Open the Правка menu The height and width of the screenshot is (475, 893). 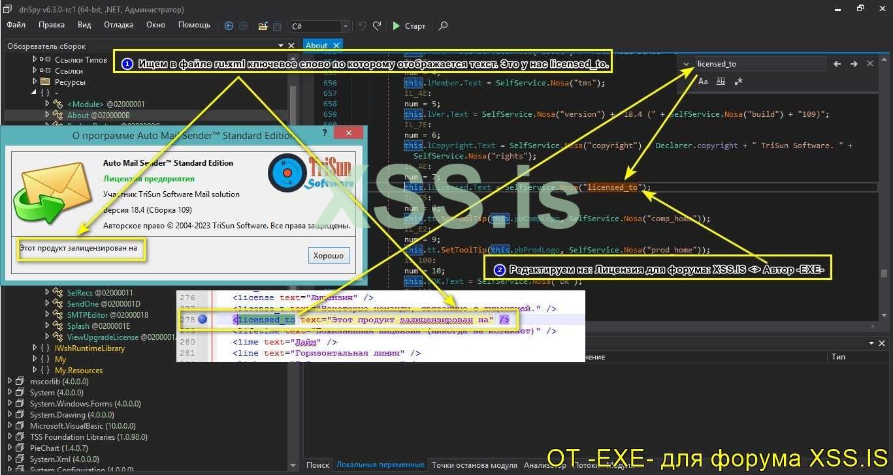(52, 25)
